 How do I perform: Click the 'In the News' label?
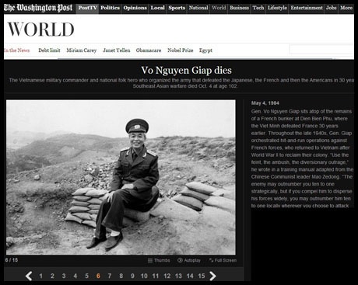pyautogui.click(x=17, y=50)
